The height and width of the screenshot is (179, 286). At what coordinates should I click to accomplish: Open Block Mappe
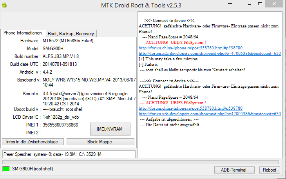click(100, 142)
